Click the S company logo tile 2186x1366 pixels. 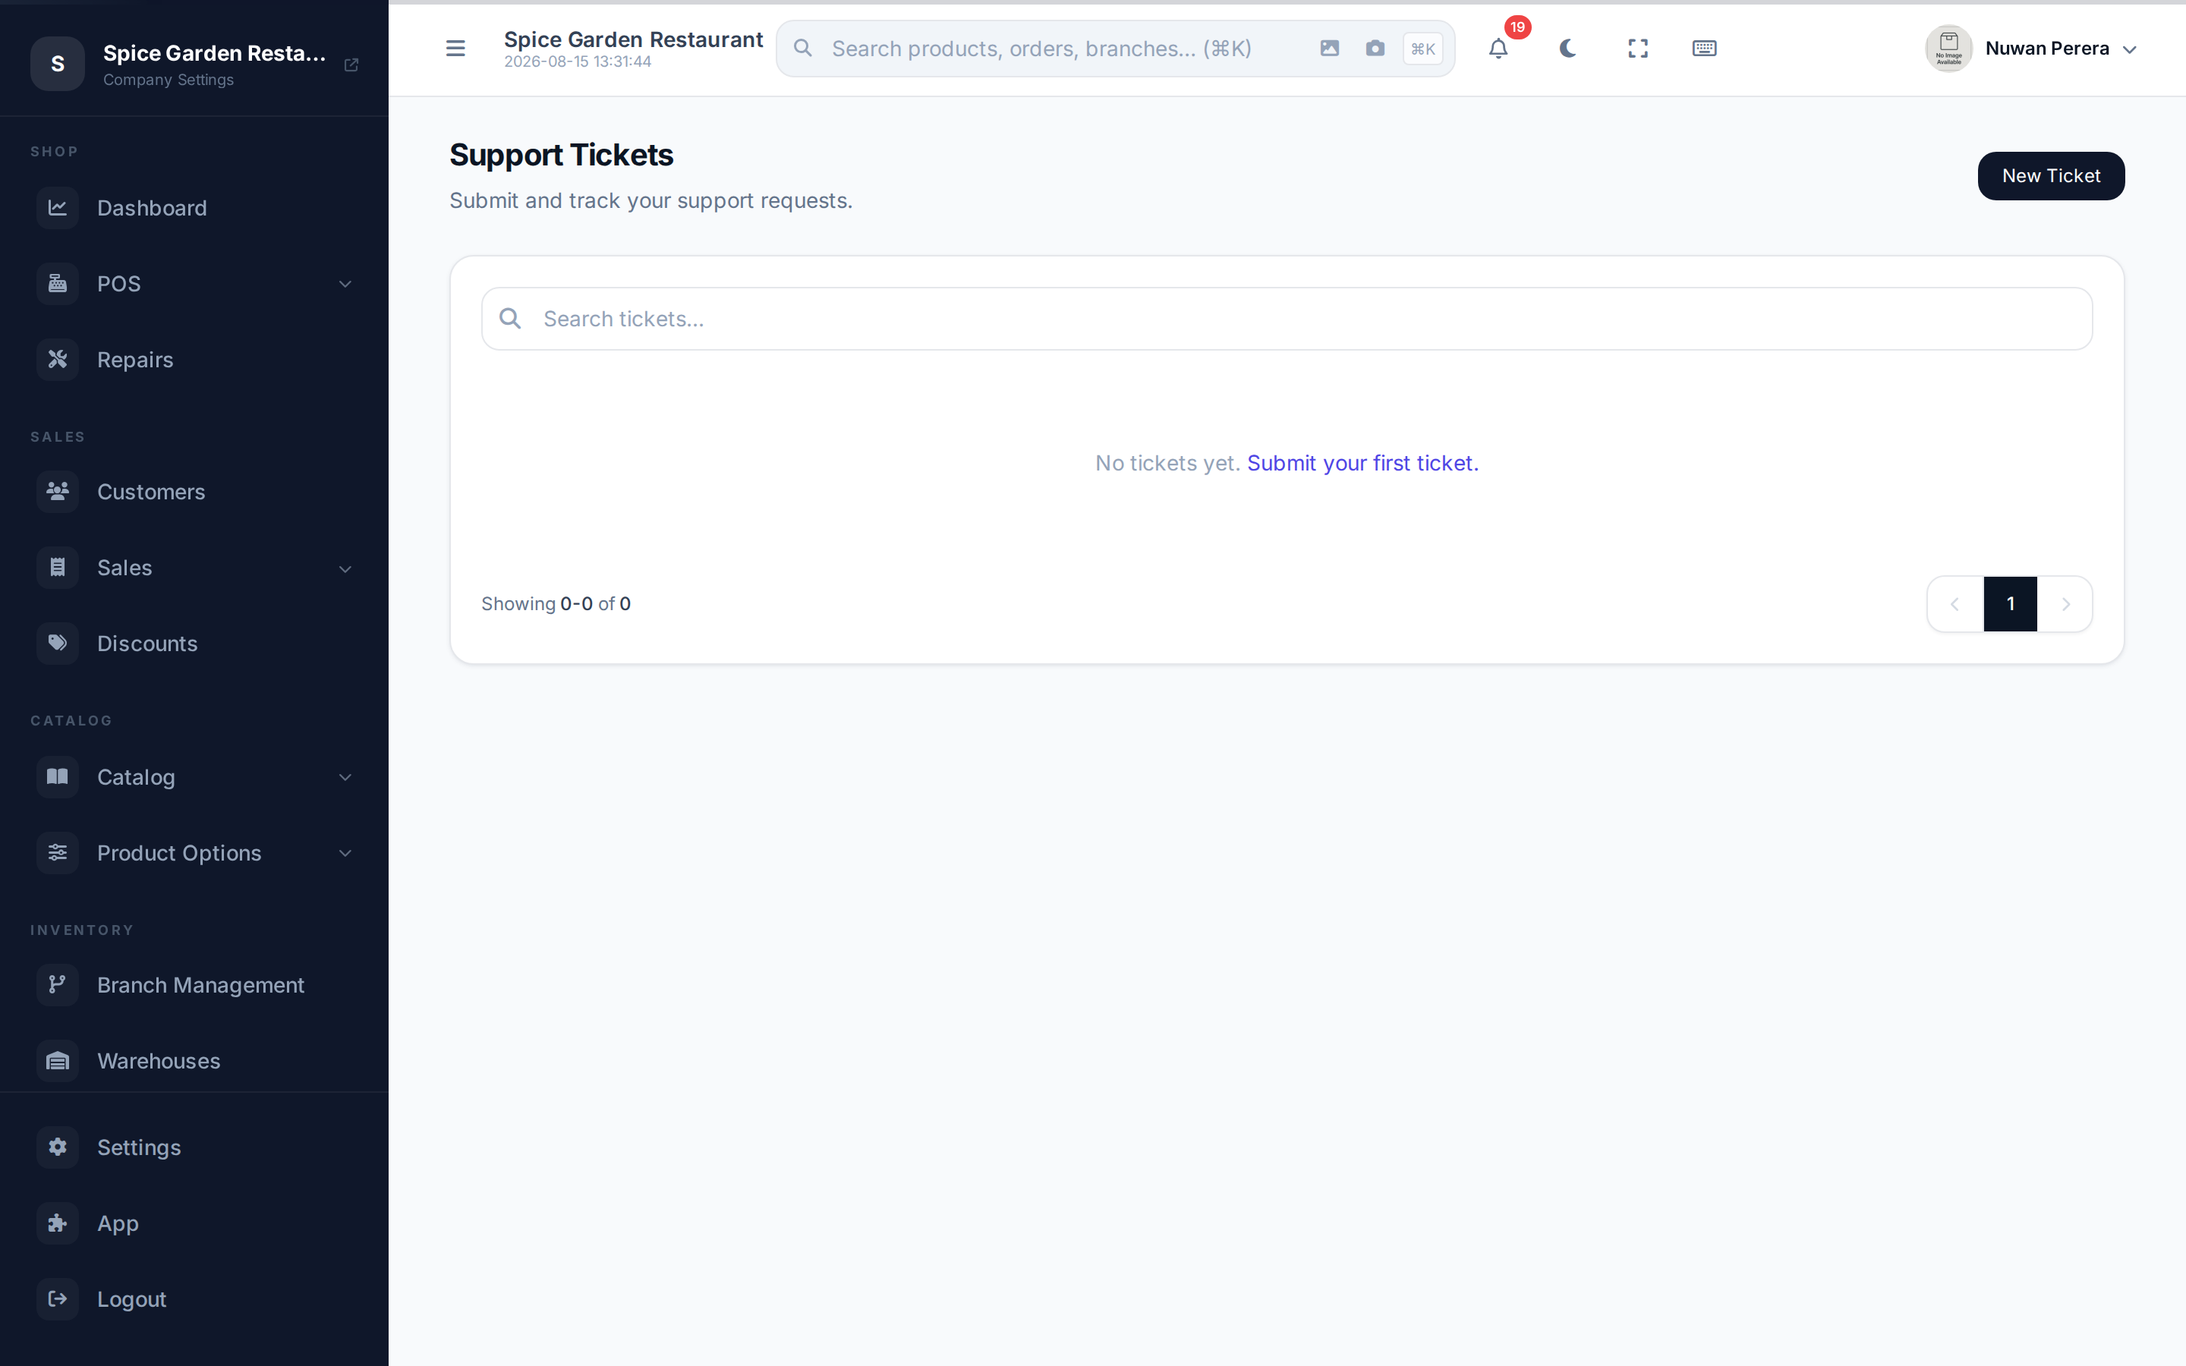pyautogui.click(x=58, y=65)
